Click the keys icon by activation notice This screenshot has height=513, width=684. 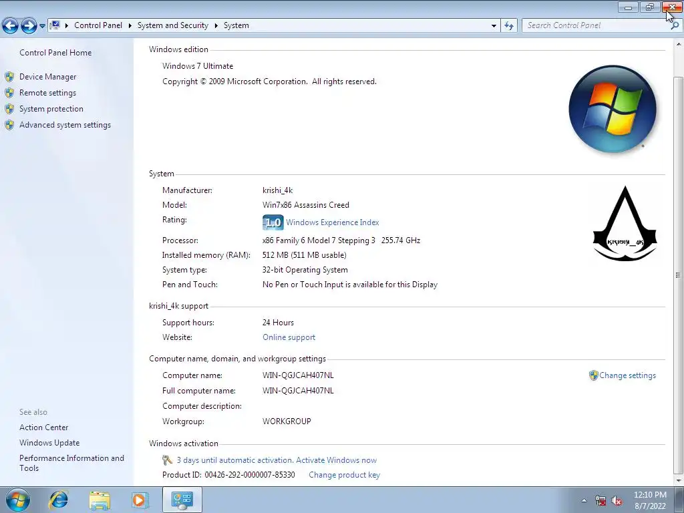tap(168, 460)
